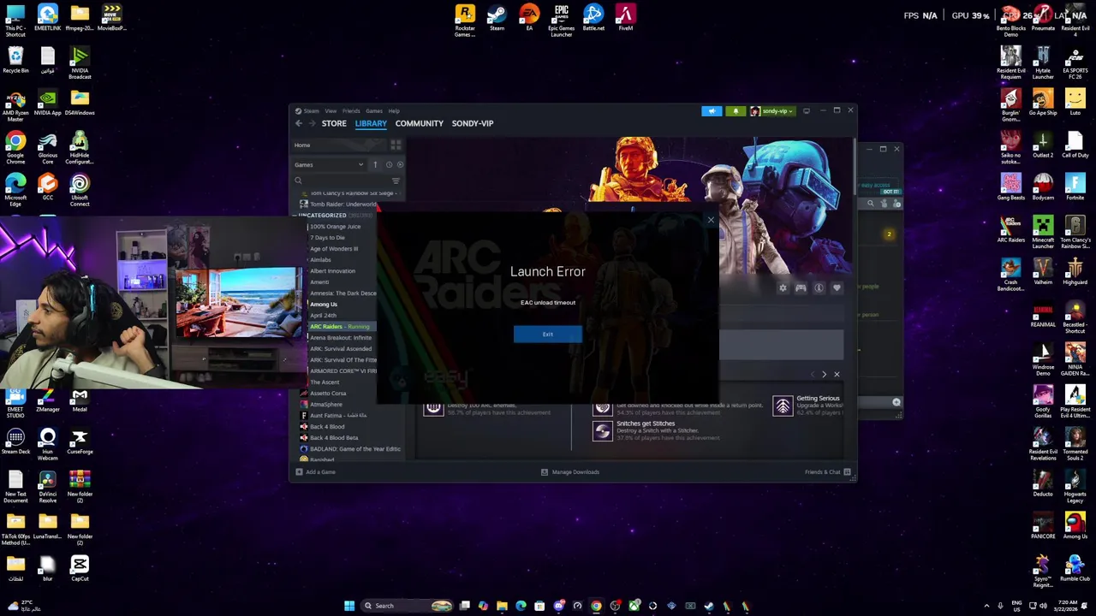
Task: Open Battle.net desktop icon
Action: click(x=593, y=18)
